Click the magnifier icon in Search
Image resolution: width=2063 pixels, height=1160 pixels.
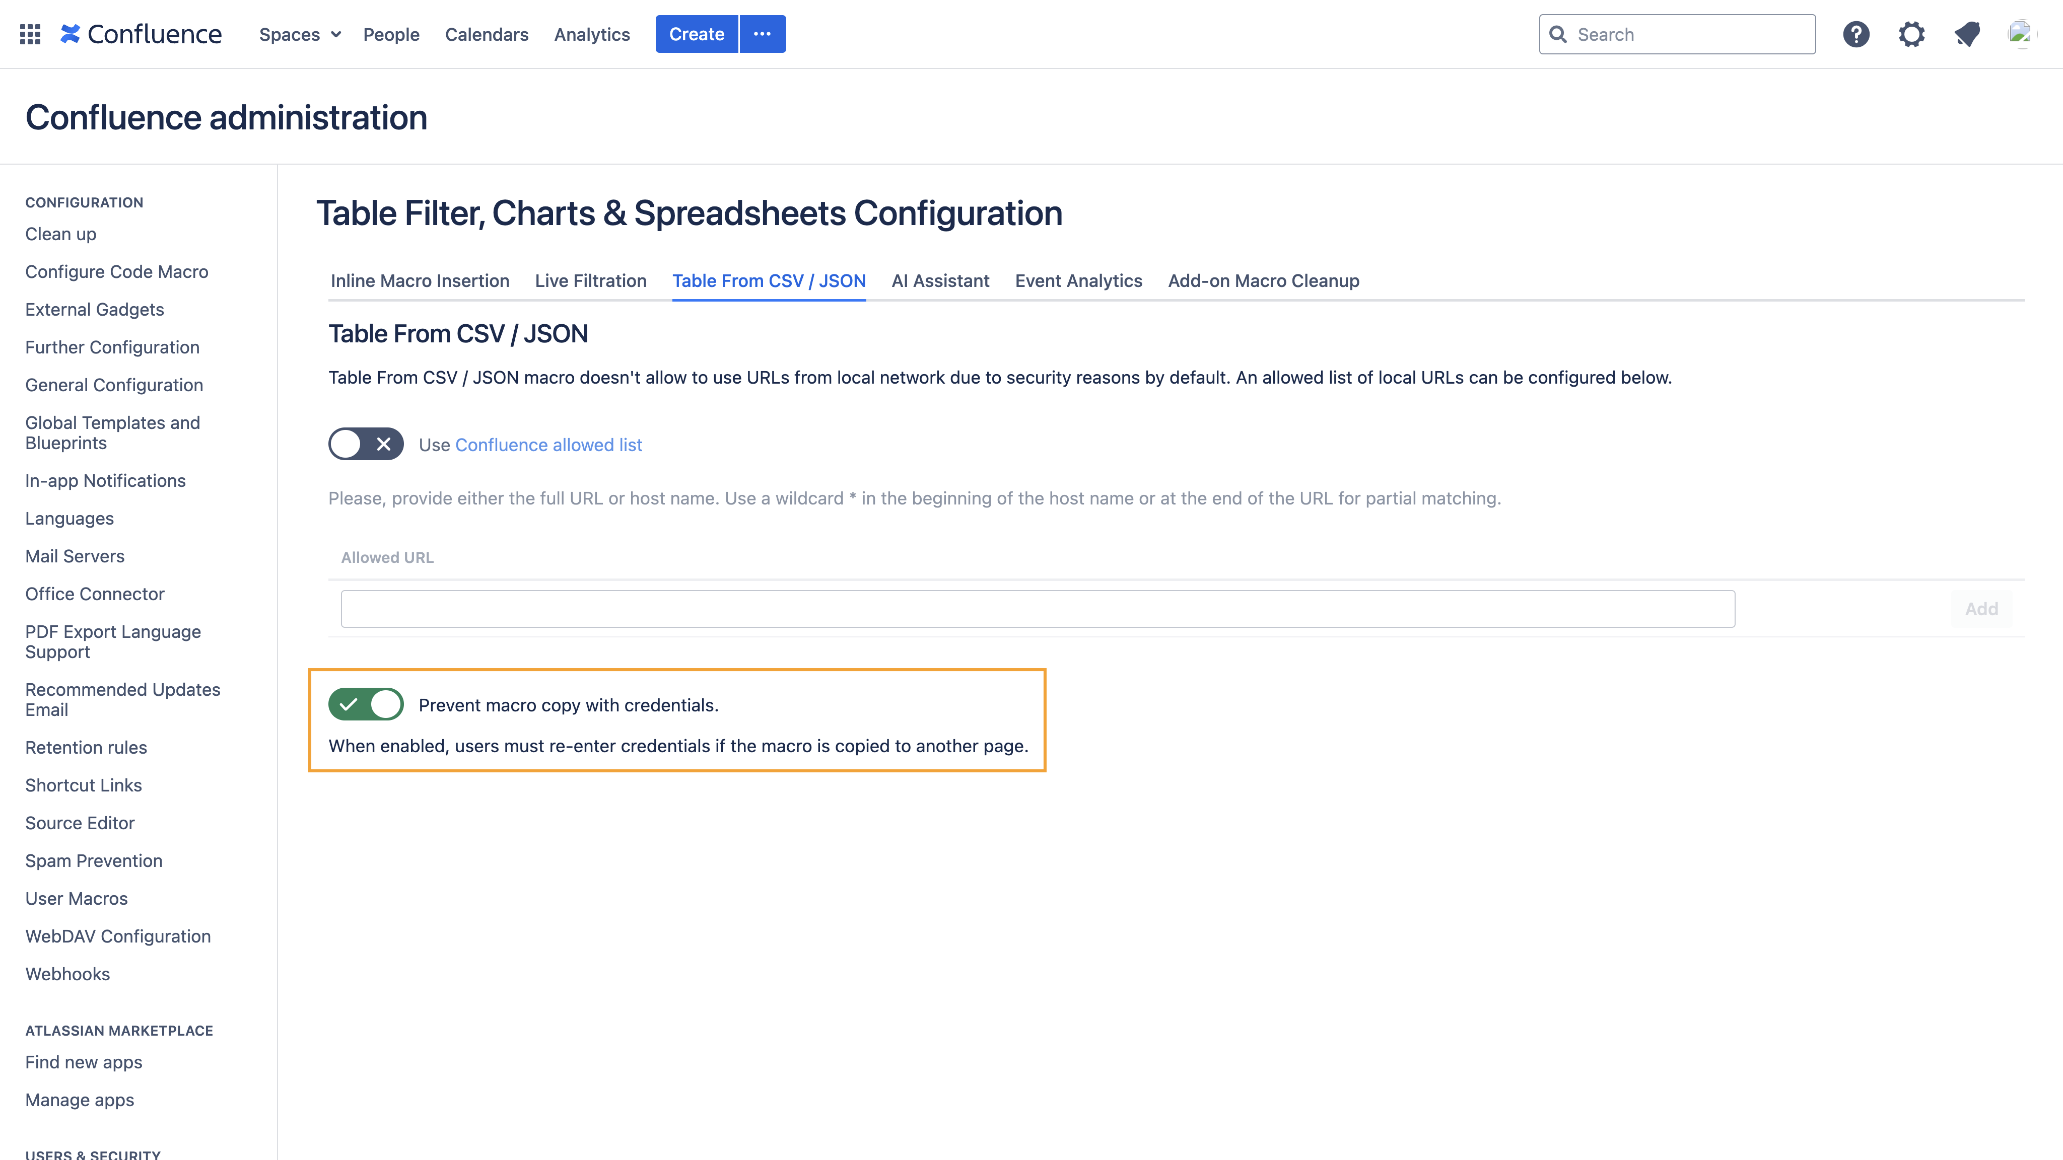[x=1558, y=34]
